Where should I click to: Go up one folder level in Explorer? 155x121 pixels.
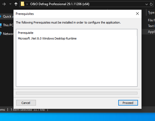(16, 4)
